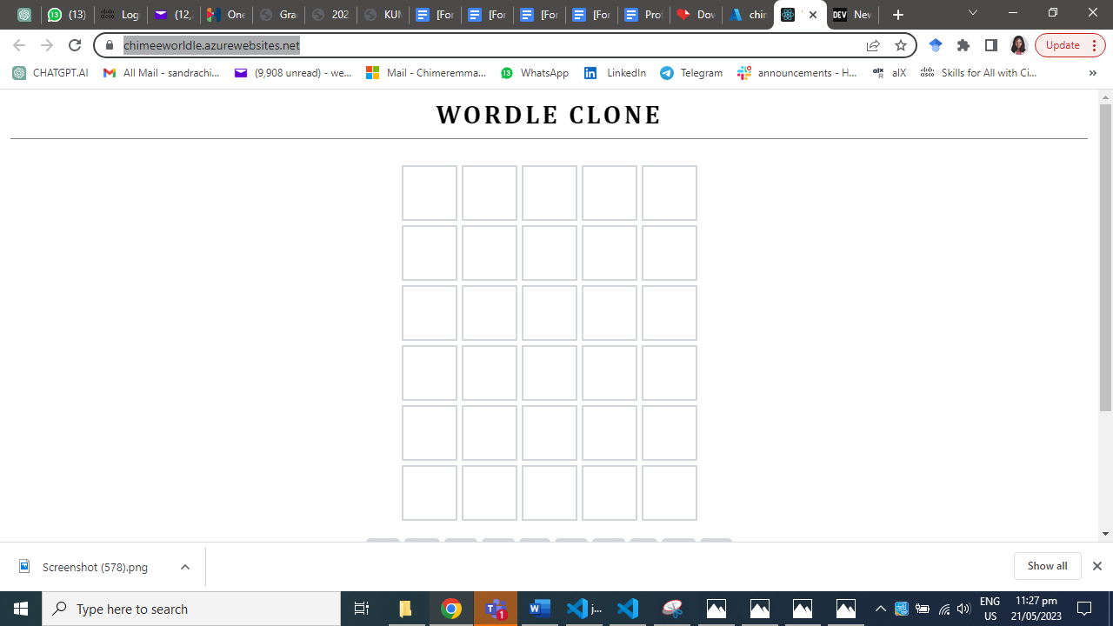Close the active Wordle Clone tab
The image size is (1113, 626).
(813, 15)
